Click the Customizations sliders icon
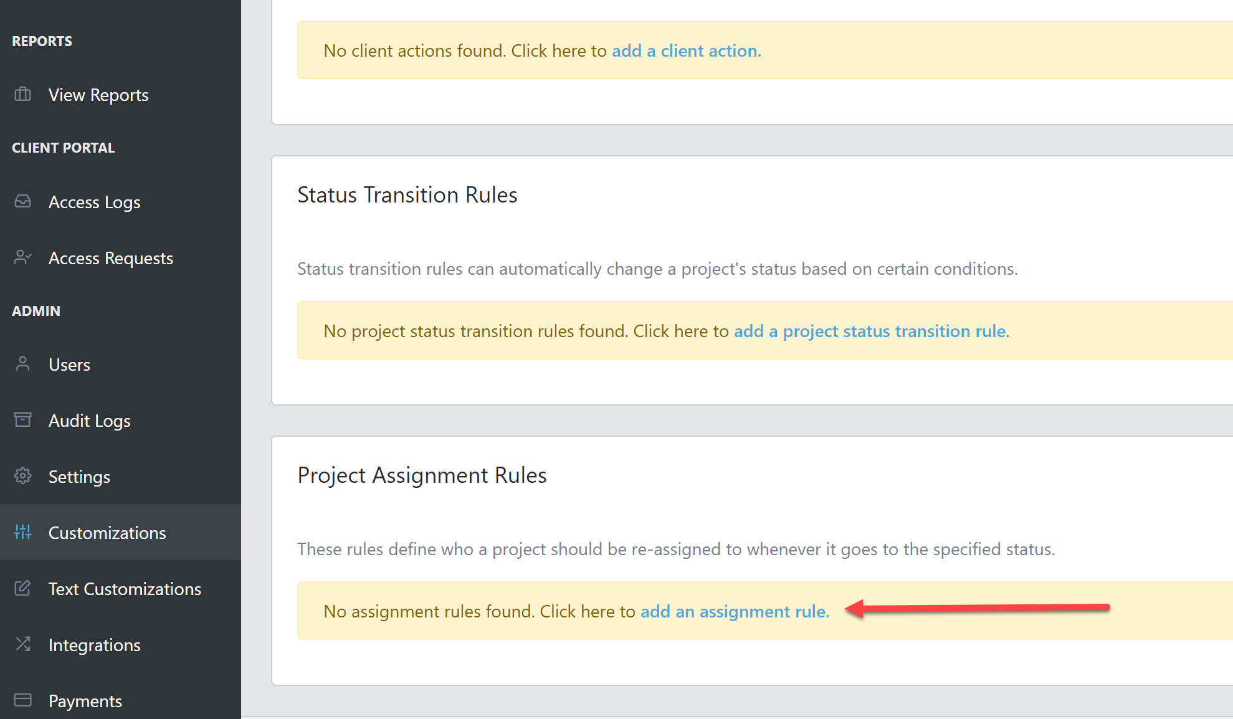Viewport: 1233px width, 719px height. point(22,532)
